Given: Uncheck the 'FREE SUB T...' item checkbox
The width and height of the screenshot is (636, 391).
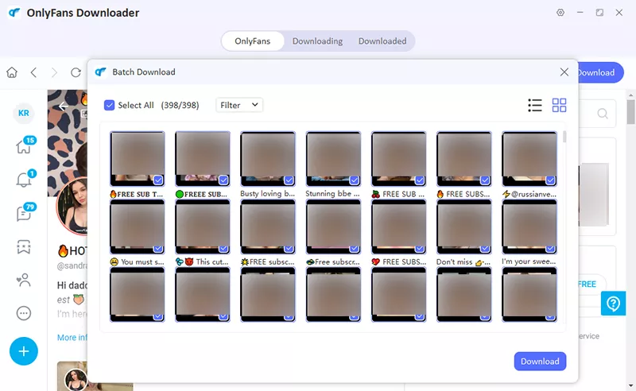Looking at the screenshot, I should pyautogui.click(x=158, y=180).
